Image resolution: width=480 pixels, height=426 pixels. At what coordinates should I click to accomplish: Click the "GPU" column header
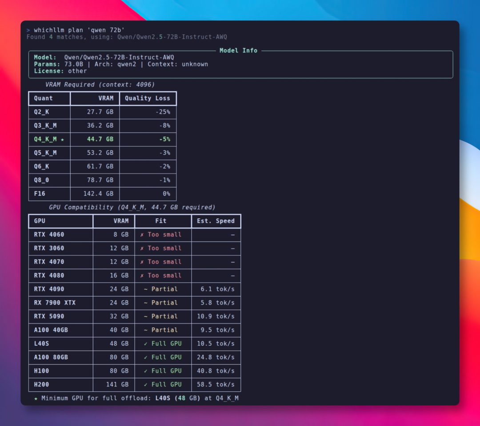tap(40, 221)
